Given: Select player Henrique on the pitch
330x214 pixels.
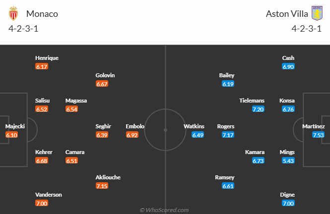Looking at the screenshot, I should point(47,58).
